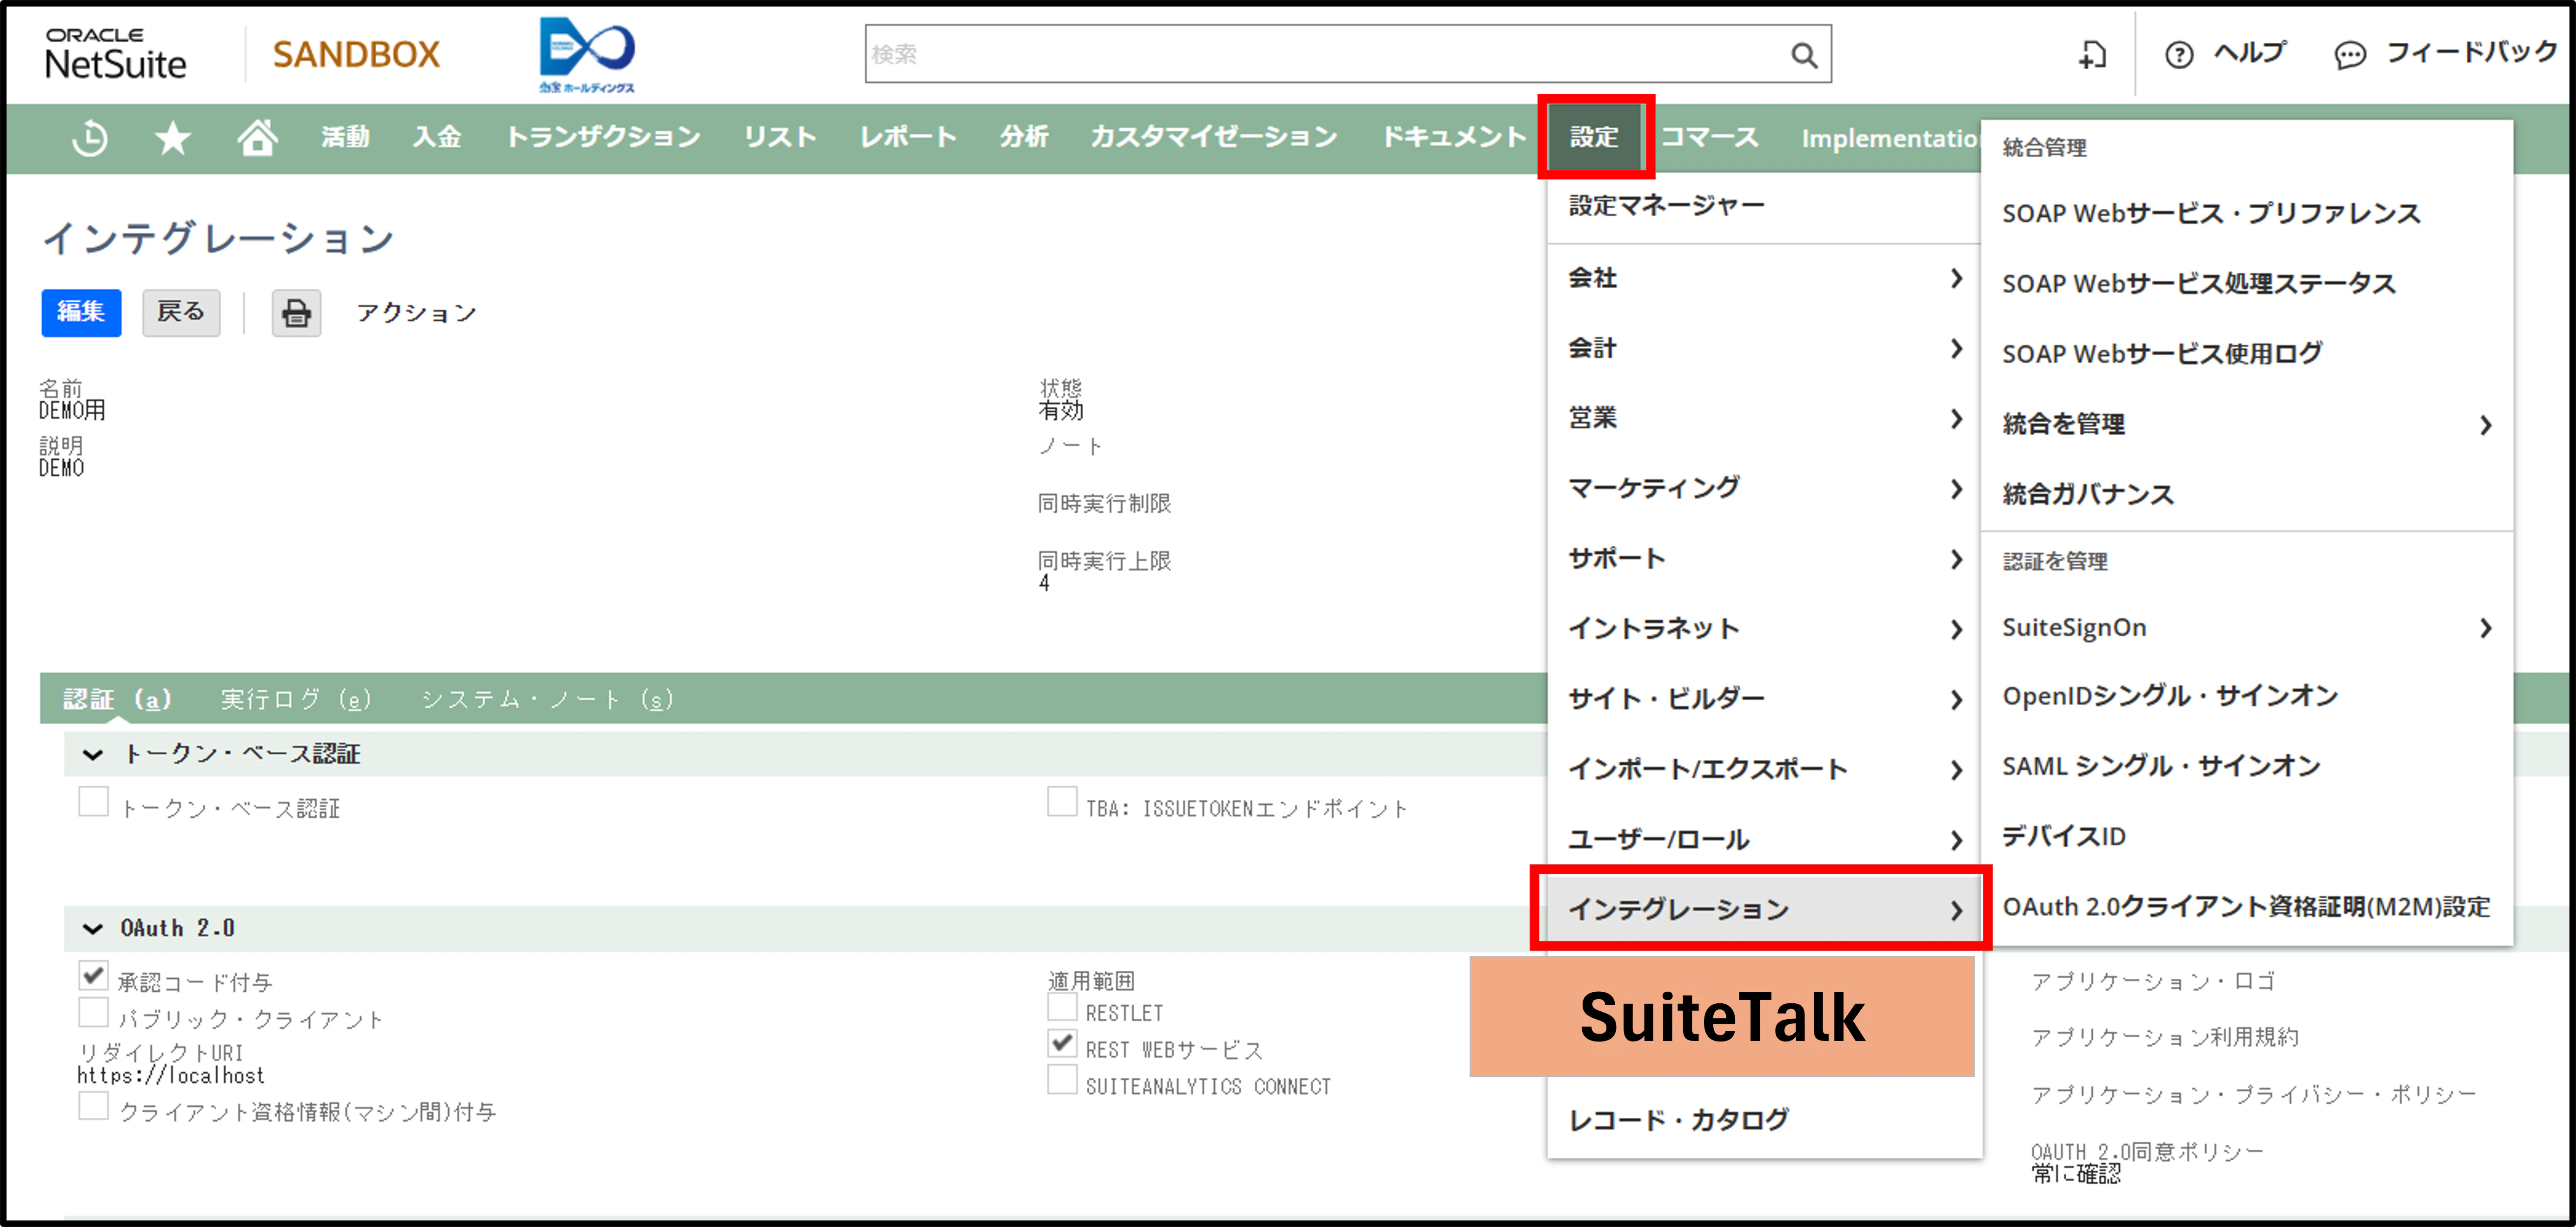Open OpenIDシングル・サインオン
2576x1227 pixels.
tap(2170, 696)
